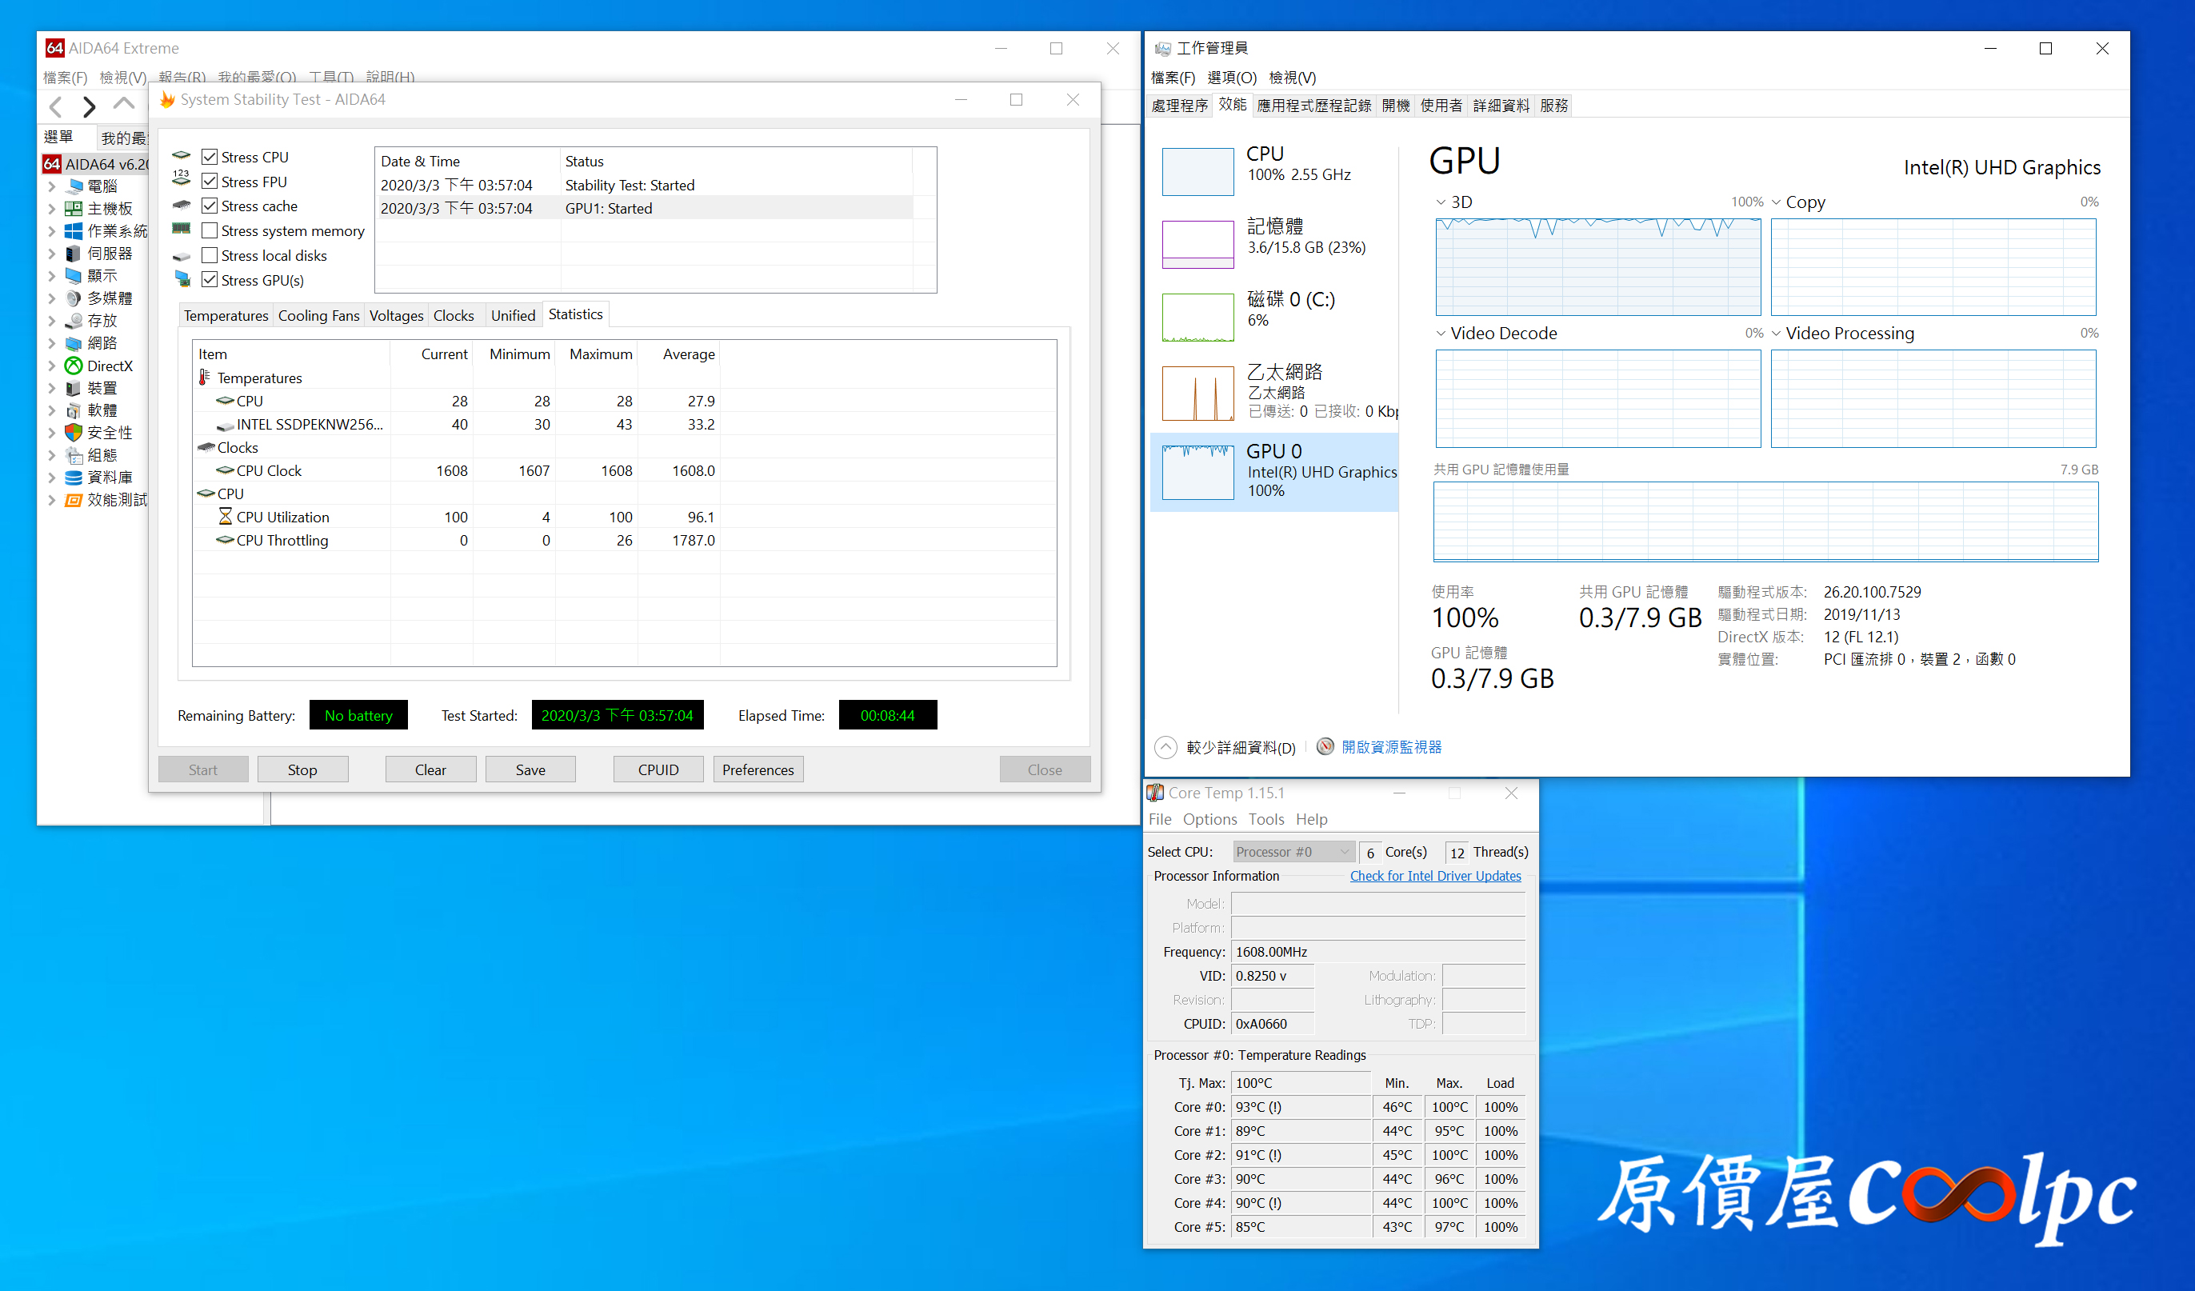Open the Select CPU Processor #0 dropdown

[x=1293, y=852]
